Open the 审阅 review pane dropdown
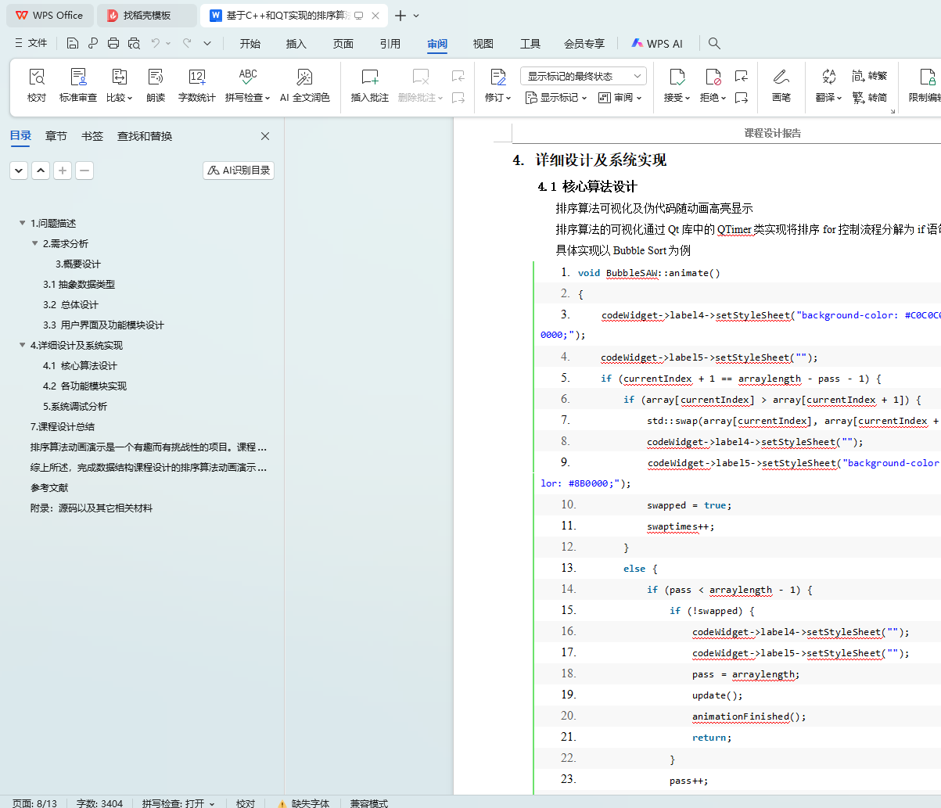The height and width of the screenshot is (808, 941). [x=620, y=98]
